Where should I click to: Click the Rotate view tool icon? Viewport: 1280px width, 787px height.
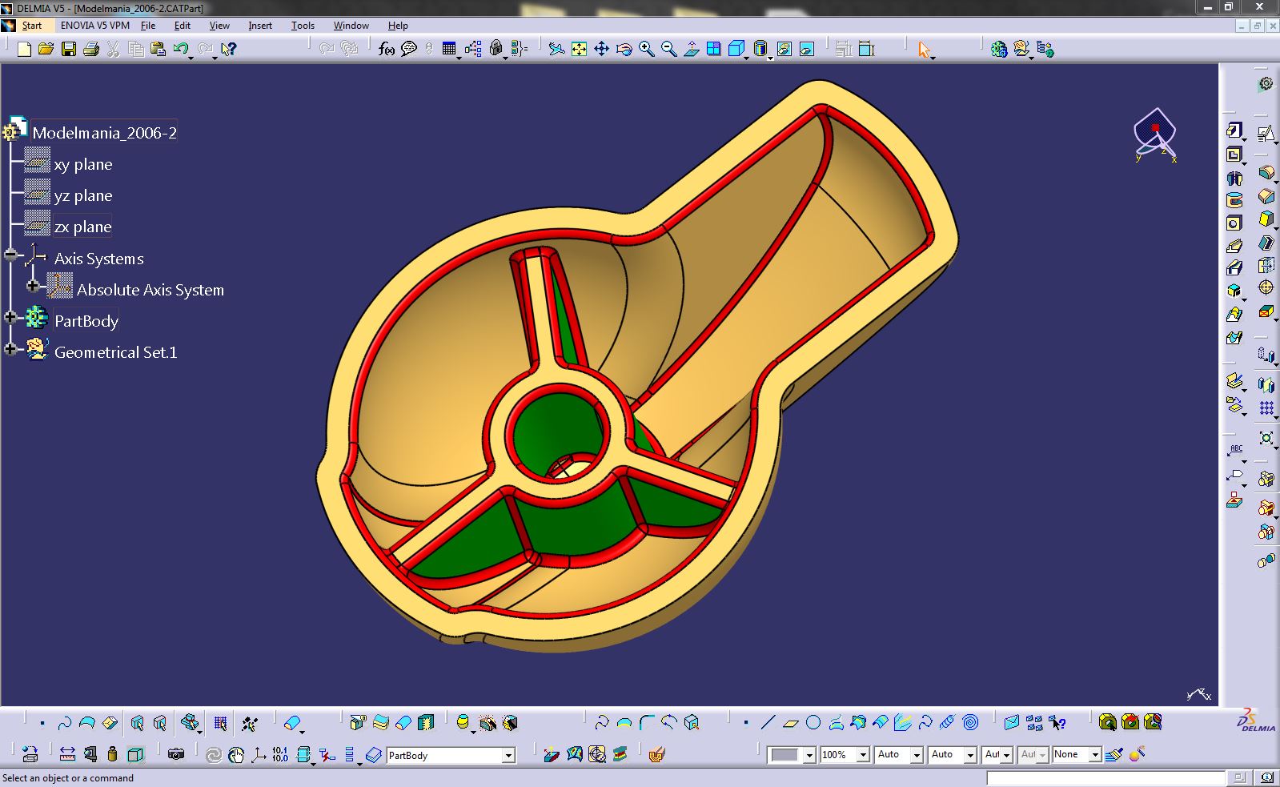click(x=624, y=50)
